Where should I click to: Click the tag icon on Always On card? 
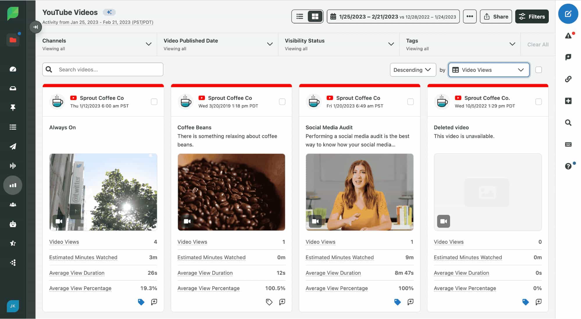tap(141, 302)
